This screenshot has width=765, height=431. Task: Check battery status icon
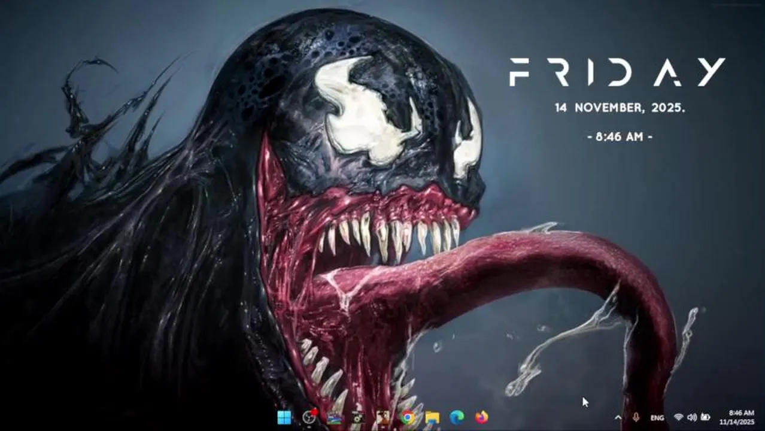706,417
